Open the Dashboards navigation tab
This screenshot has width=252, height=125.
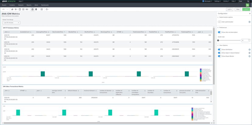tap(45, 5)
